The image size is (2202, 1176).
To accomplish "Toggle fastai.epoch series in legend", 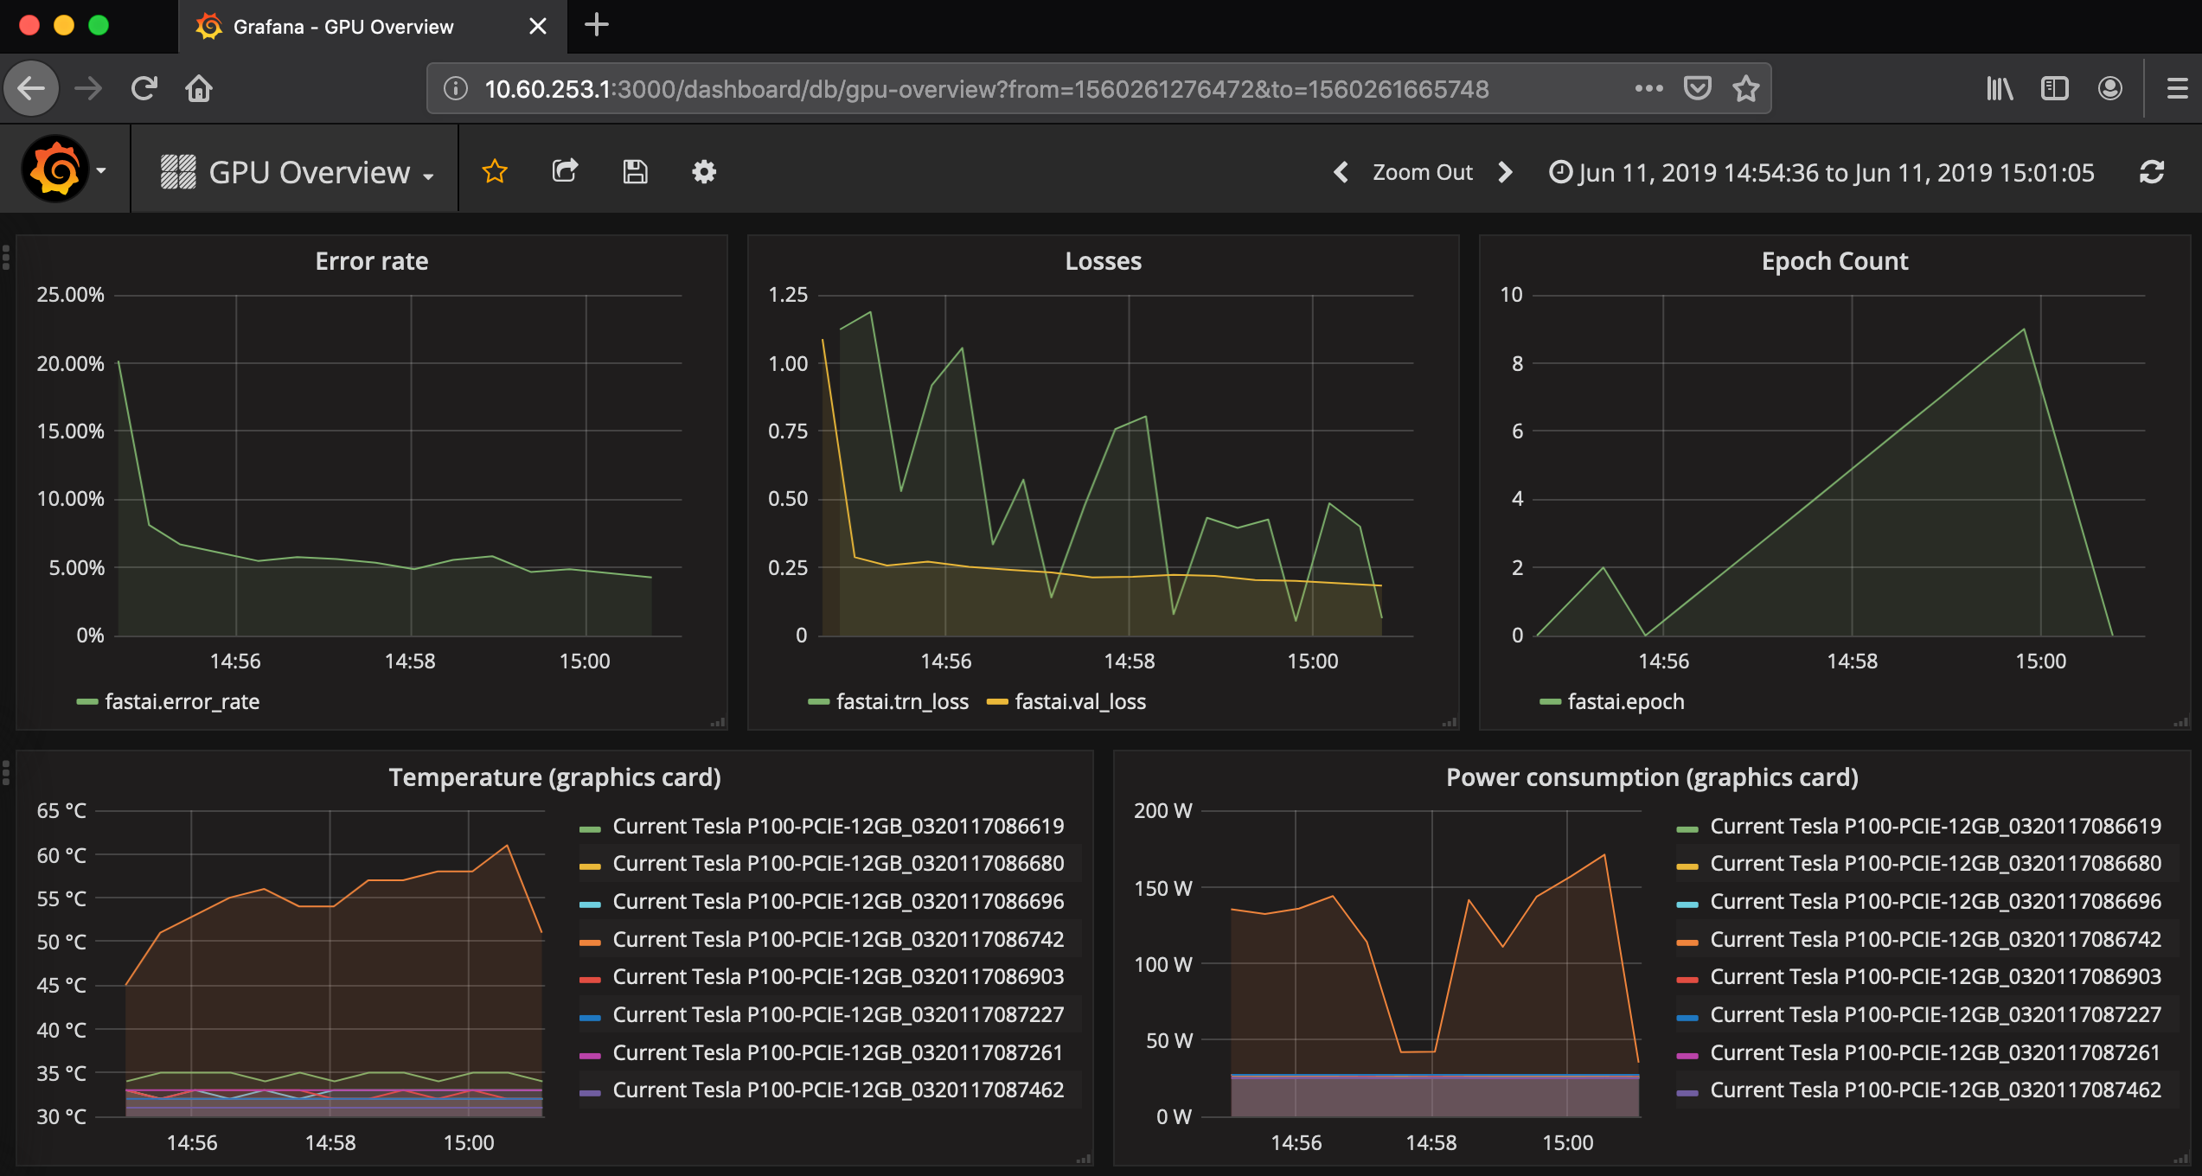I will point(1626,701).
